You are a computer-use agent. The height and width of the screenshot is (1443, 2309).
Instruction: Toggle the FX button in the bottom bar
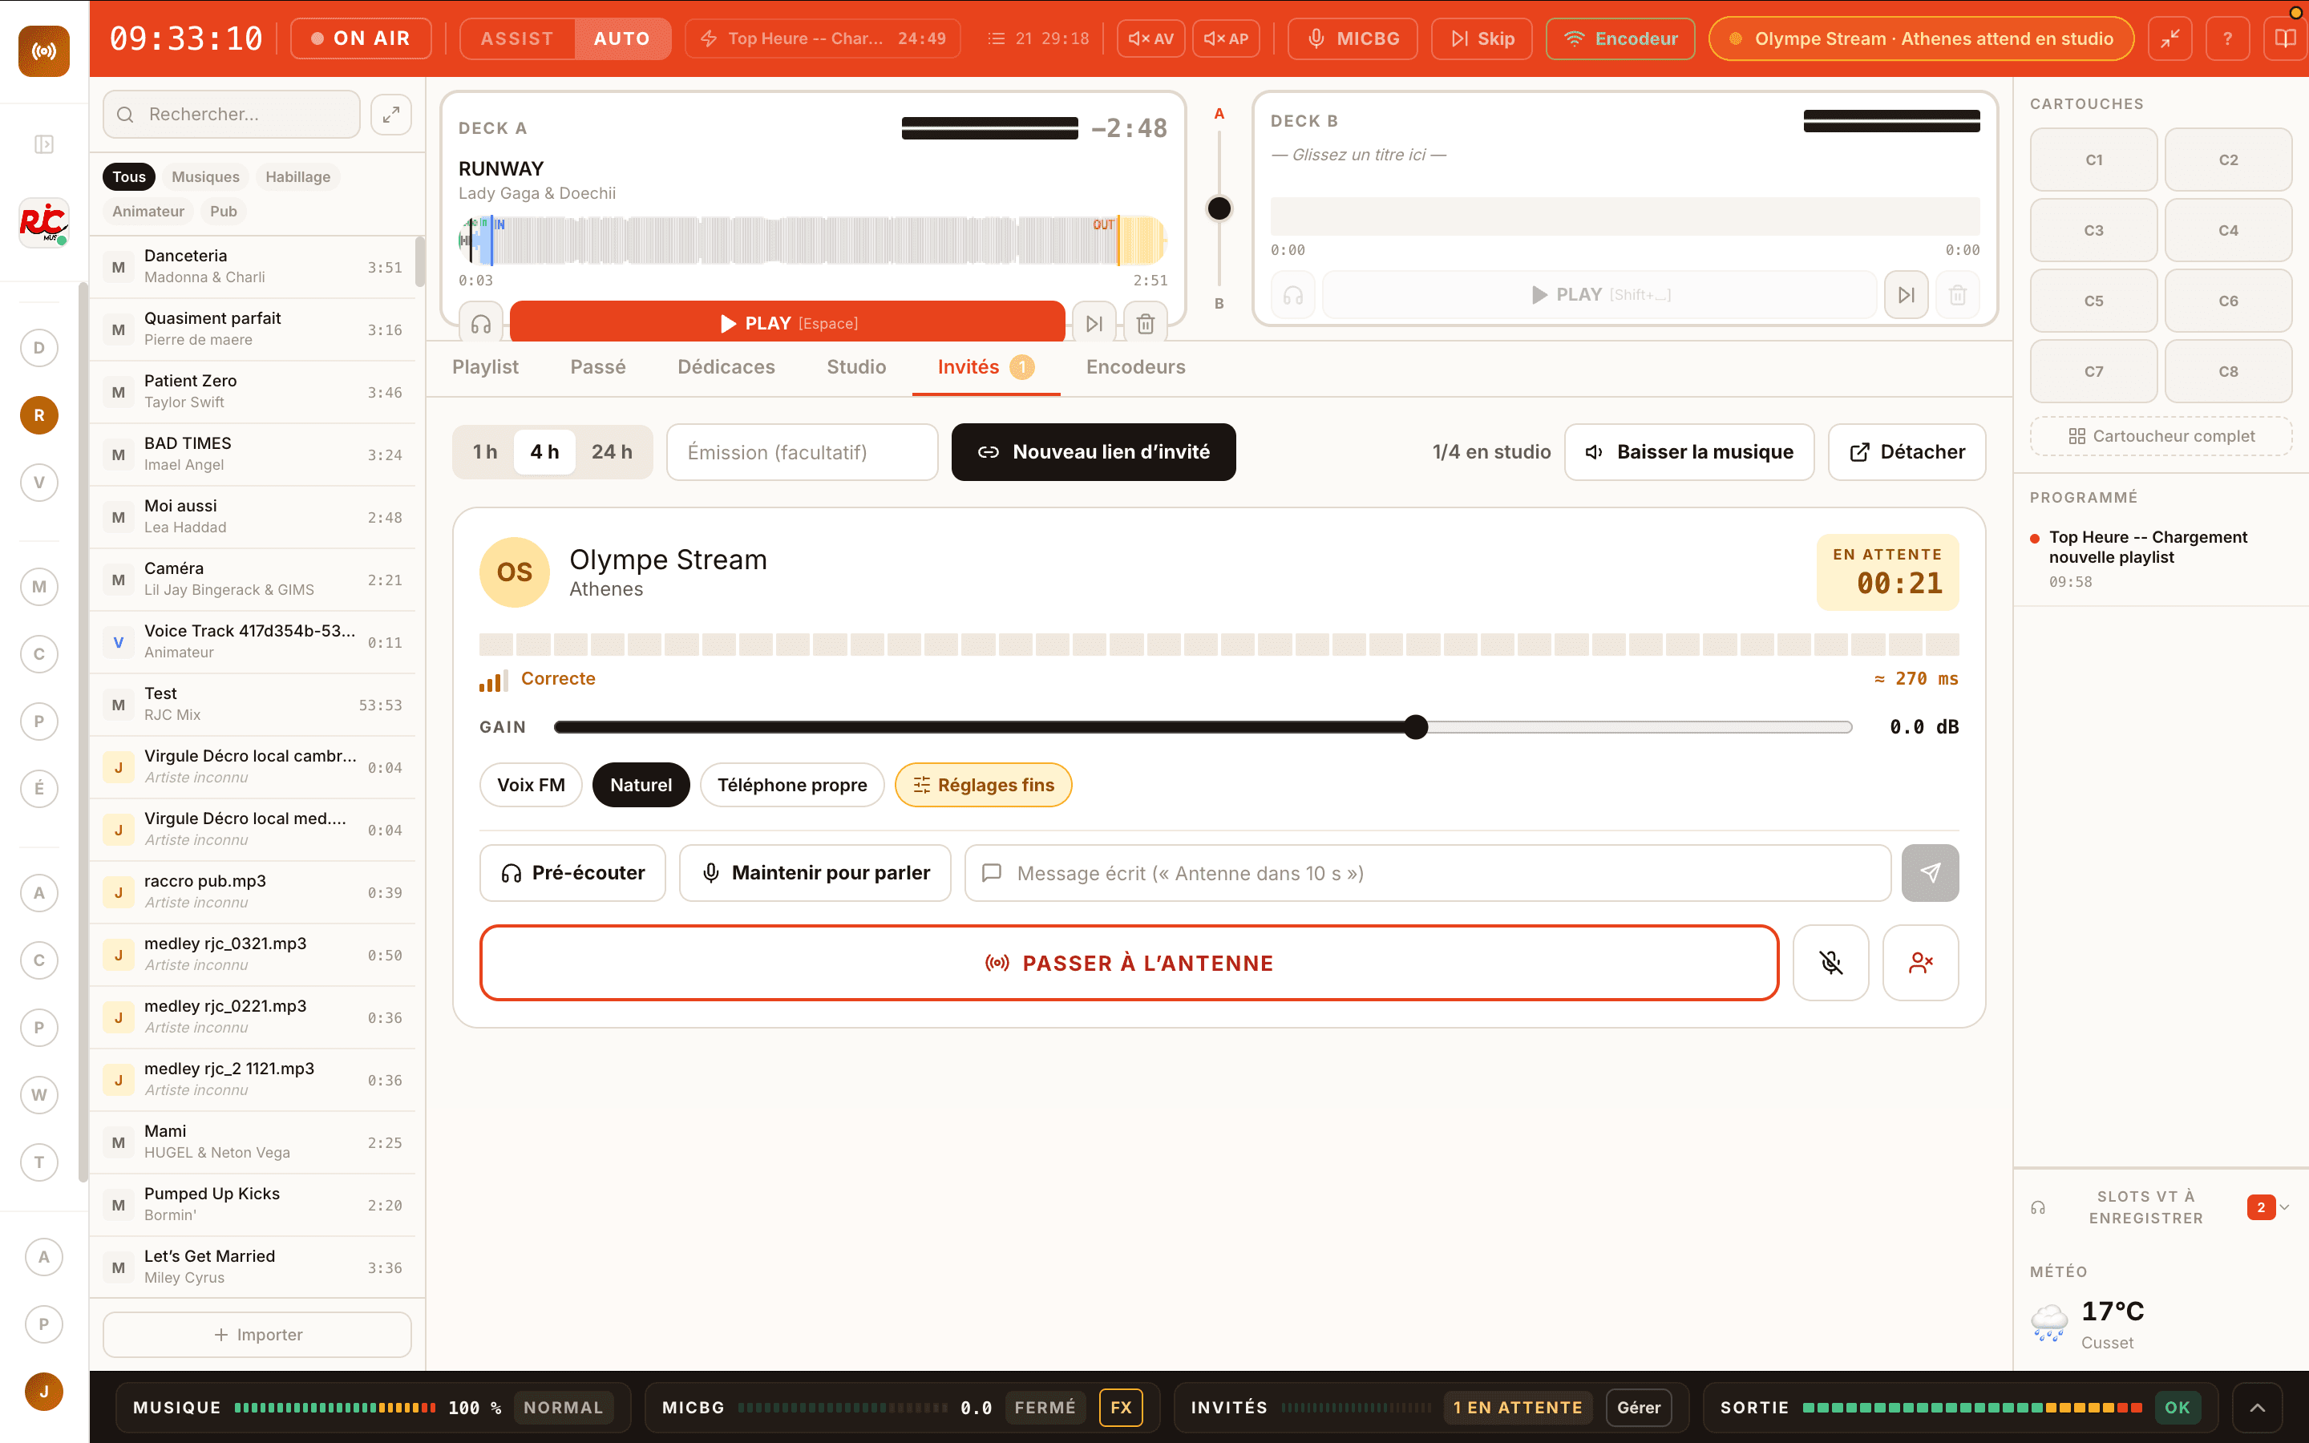(1121, 1407)
